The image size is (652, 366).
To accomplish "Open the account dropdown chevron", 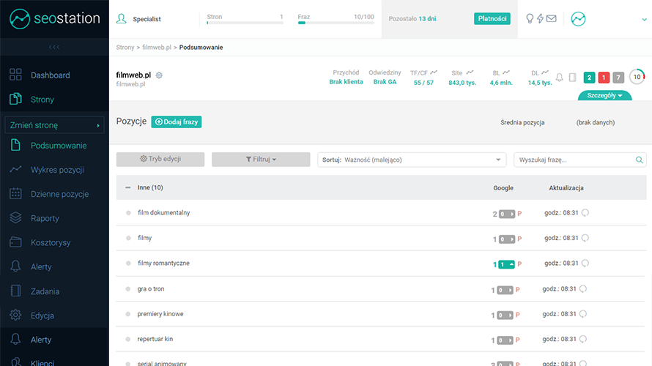I will click(644, 19).
